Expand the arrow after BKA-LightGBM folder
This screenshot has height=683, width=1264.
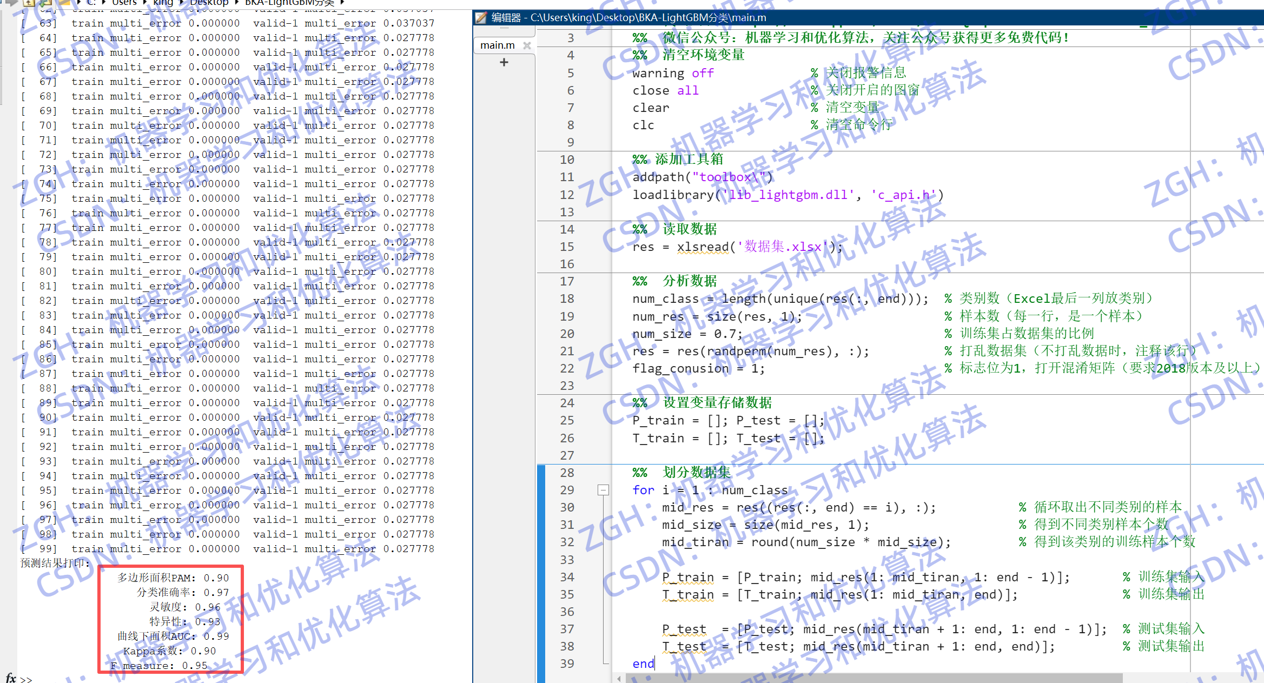342,3
